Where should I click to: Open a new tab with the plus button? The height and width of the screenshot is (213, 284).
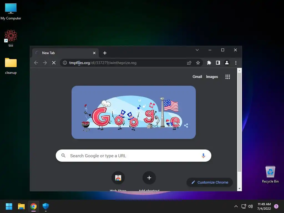tap(105, 53)
